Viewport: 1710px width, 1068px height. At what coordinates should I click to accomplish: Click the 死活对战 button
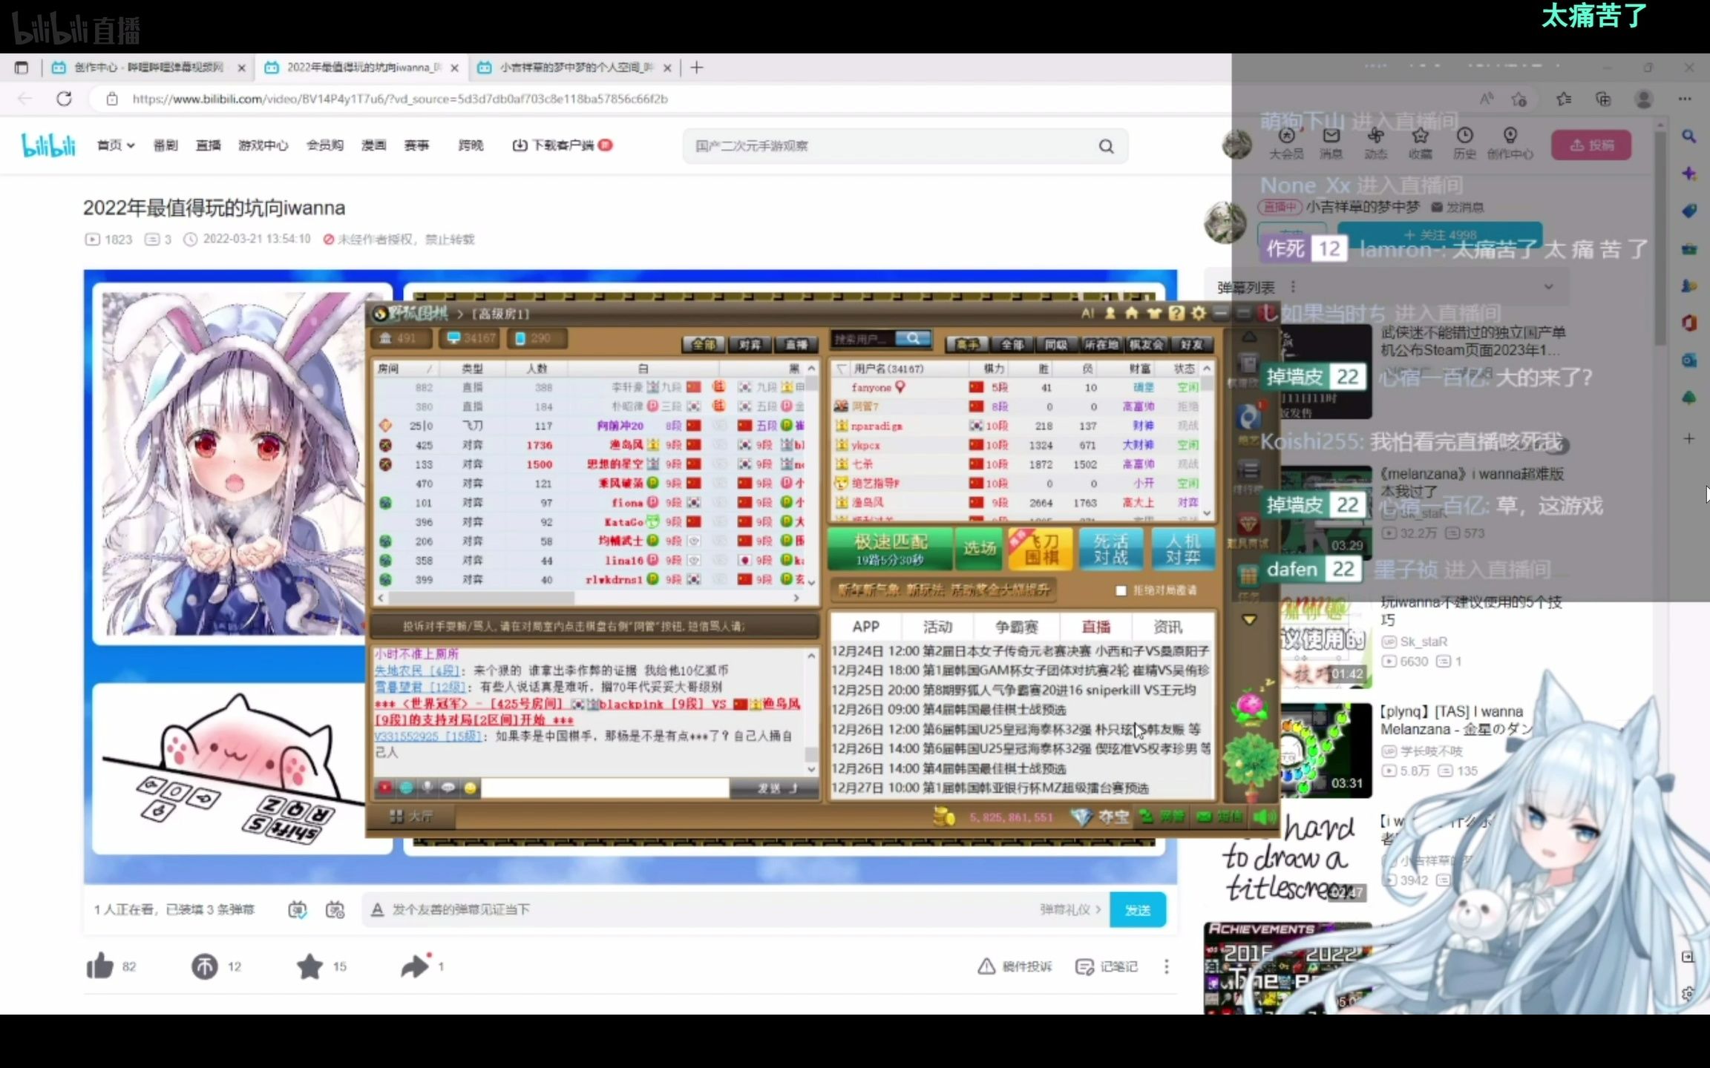tap(1110, 549)
